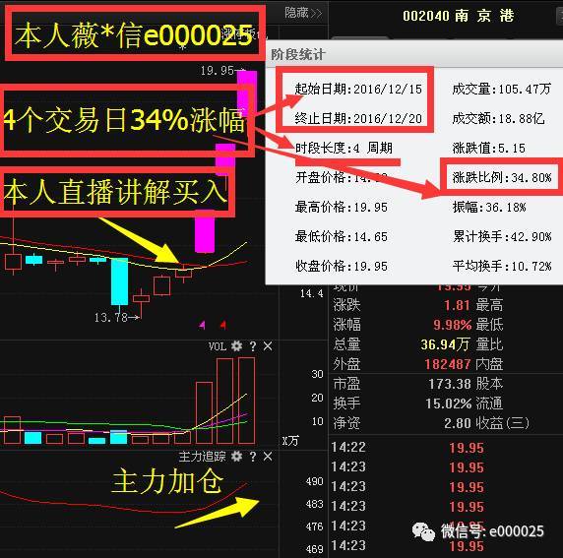Screen dimensions: 563x558
Task: Click the 14:22 tick trade row
Action: [x=407, y=448]
